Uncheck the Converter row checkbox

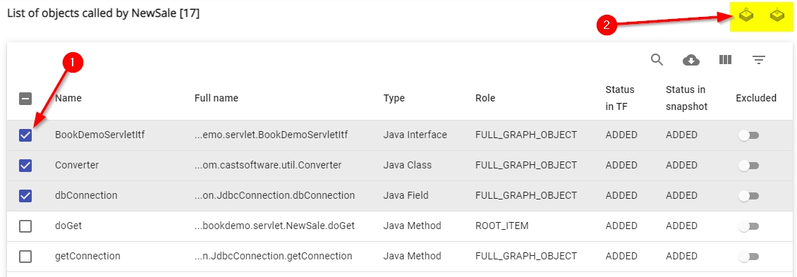pos(25,165)
